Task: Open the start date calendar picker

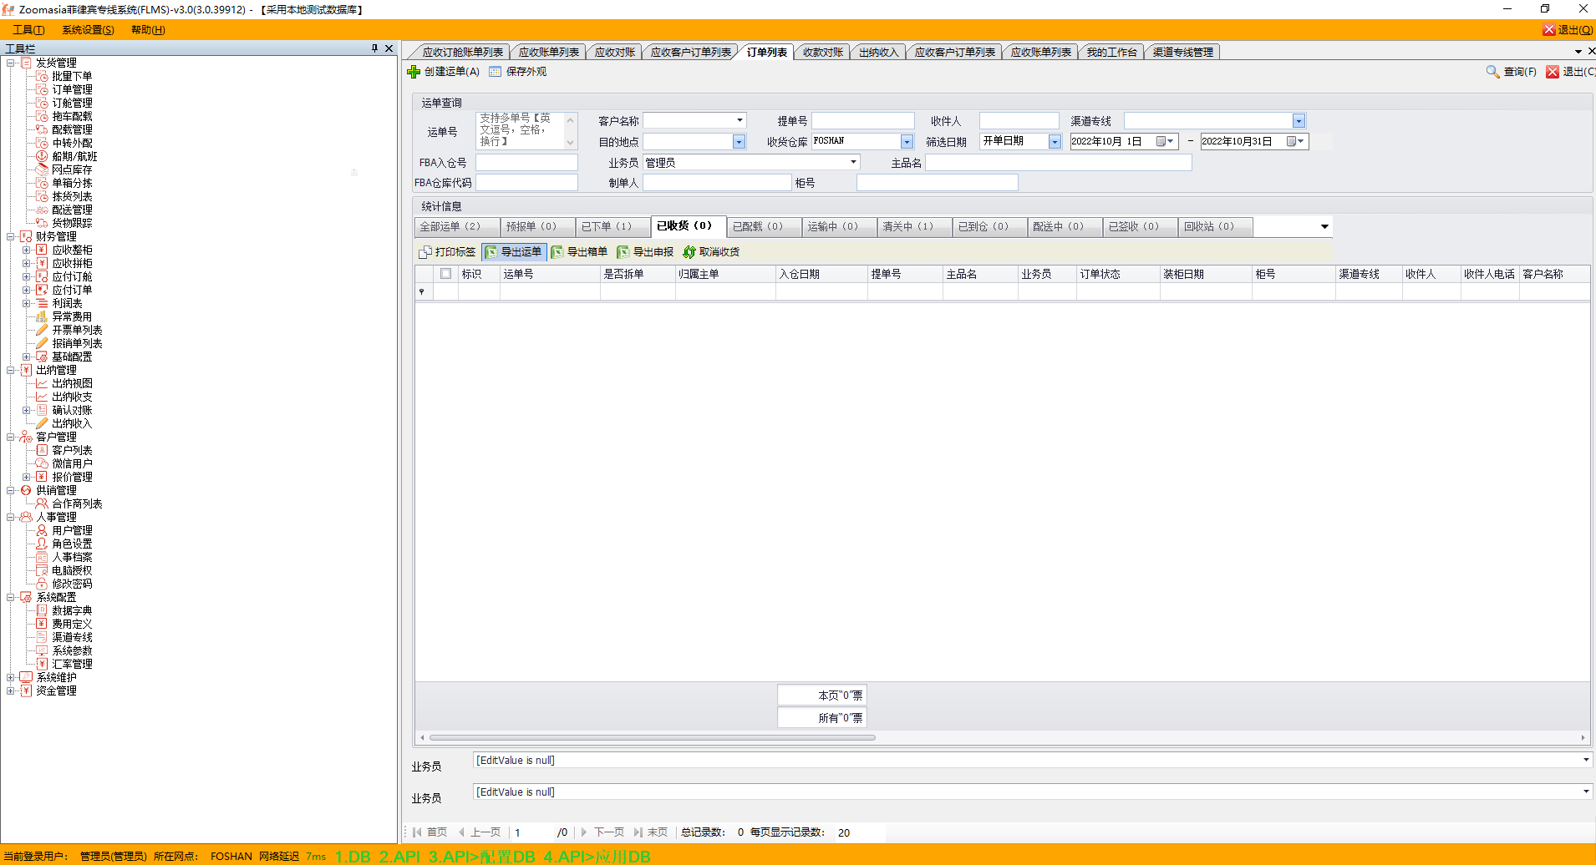Action: (1166, 142)
